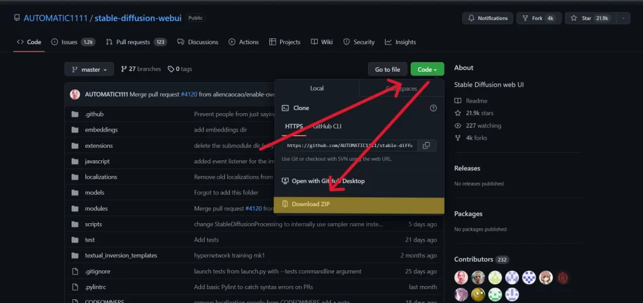Open the Contributors 232 heading
Viewport: 643px width, 303px height.
pos(482,260)
